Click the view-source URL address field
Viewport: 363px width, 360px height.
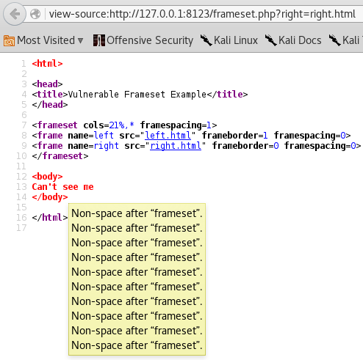pyautogui.click(x=202, y=14)
